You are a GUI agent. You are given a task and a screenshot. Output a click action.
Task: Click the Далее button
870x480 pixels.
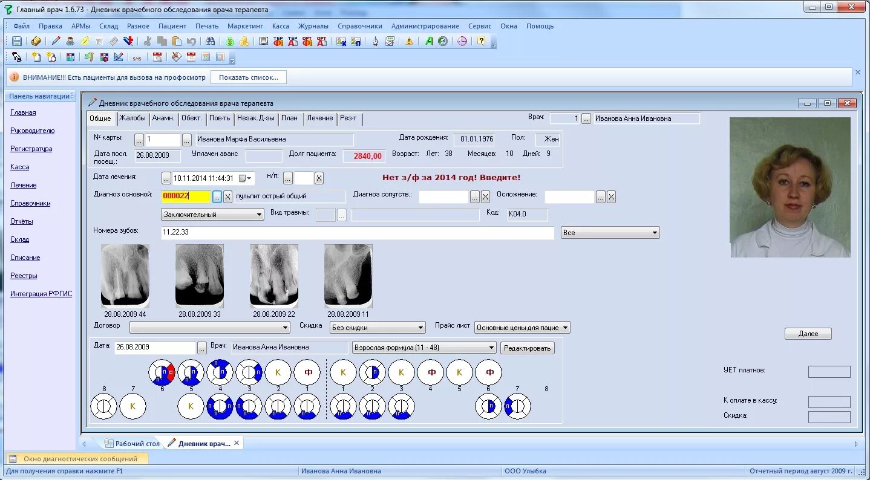tap(808, 334)
